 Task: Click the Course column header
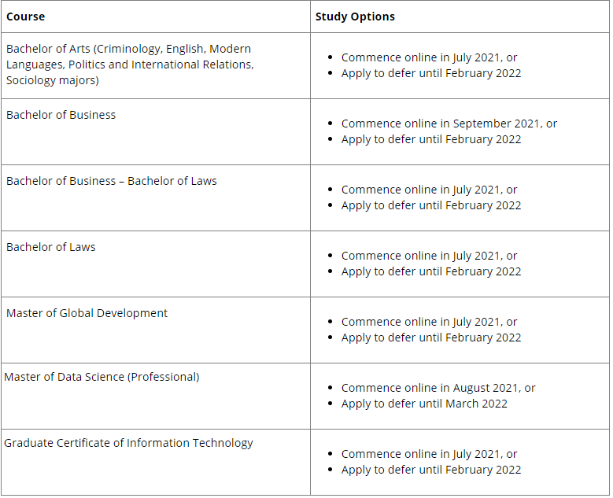26,17
